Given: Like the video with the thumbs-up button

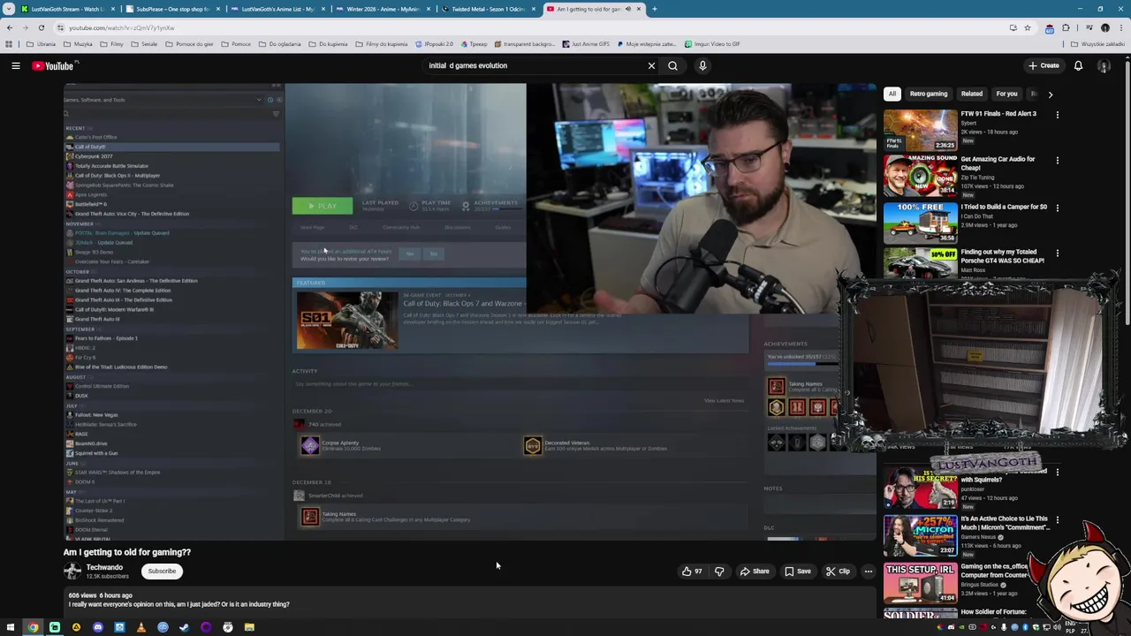Looking at the screenshot, I should (692, 572).
